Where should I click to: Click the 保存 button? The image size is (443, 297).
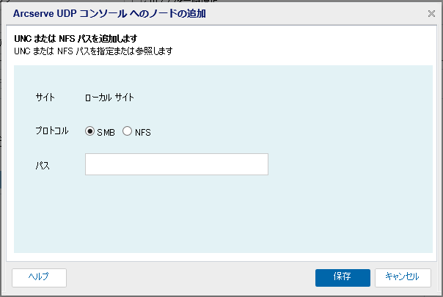(343, 277)
